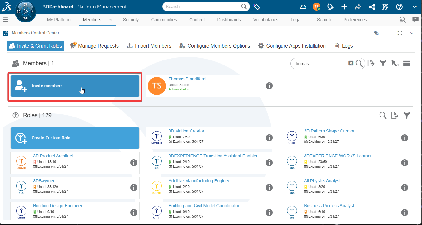Switch to the Security tab
422x225 pixels.
[131, 20]
